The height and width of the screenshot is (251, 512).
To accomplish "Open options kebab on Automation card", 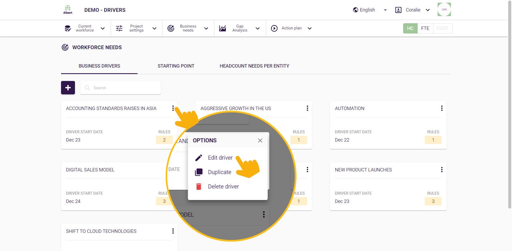I will pyautogui.click(x=442, y=108).
